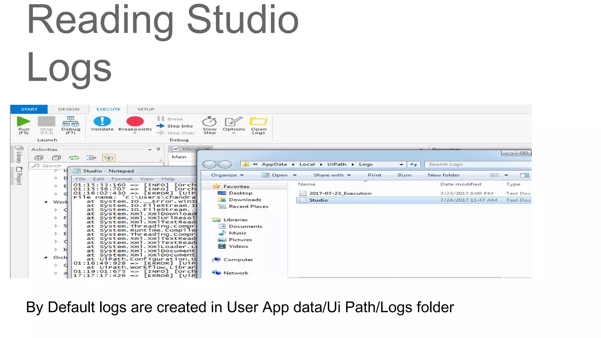Open the Options dropdown arrow
The image size is (601, 338).
click(x=234, y=133)
